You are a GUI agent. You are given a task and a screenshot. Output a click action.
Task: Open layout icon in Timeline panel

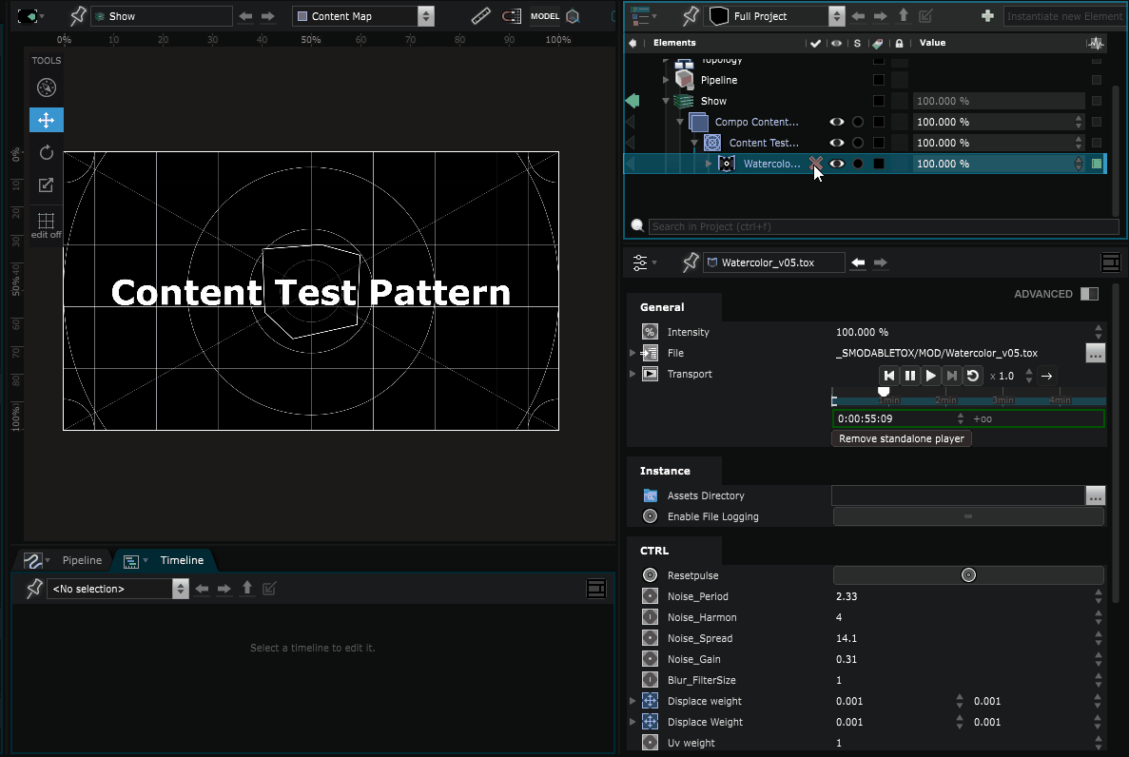click(596, 589)
